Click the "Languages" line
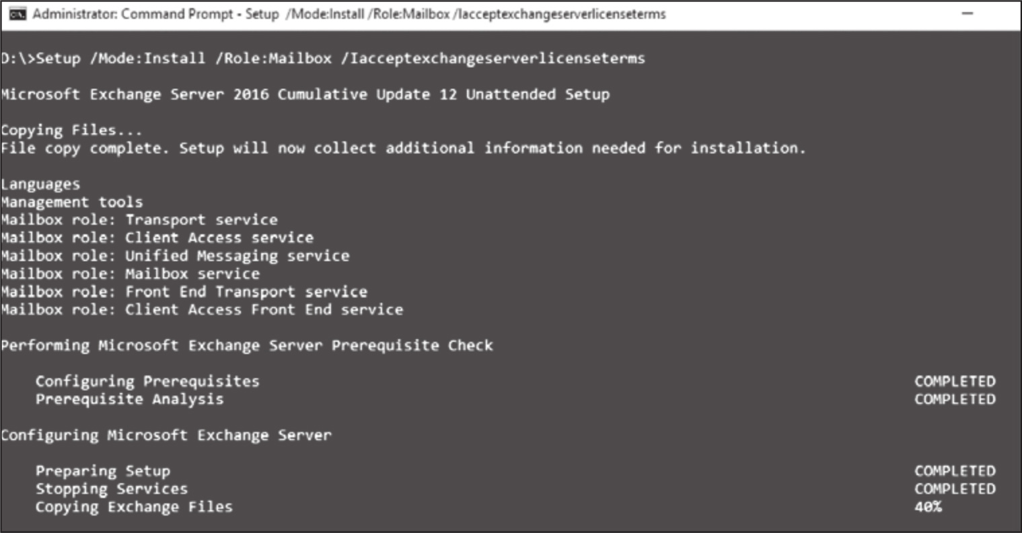 [40, 184]
